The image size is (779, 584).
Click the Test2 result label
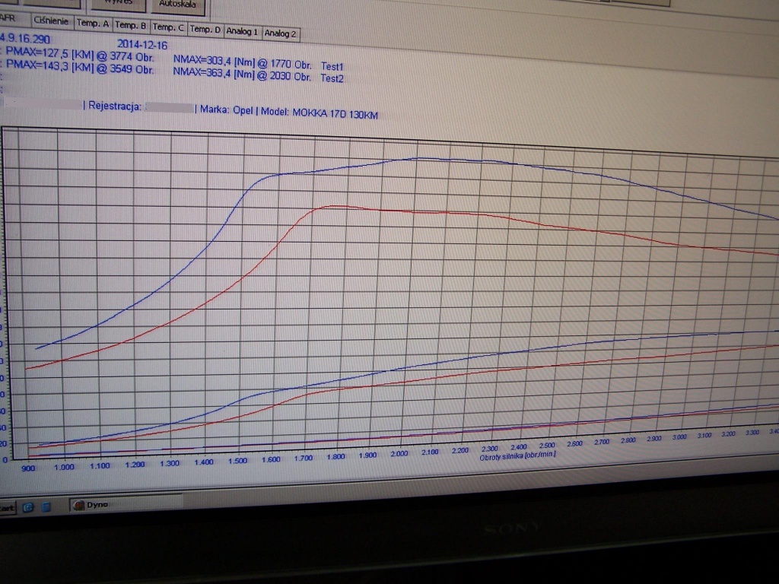click(332, 78)
